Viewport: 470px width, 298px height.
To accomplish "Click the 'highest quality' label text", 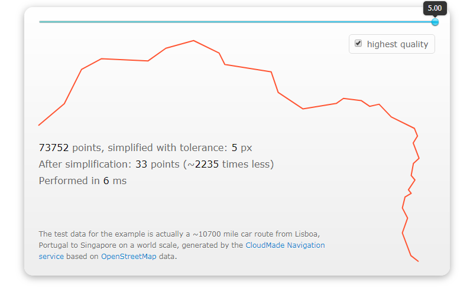I will click(x=397, y=44).
